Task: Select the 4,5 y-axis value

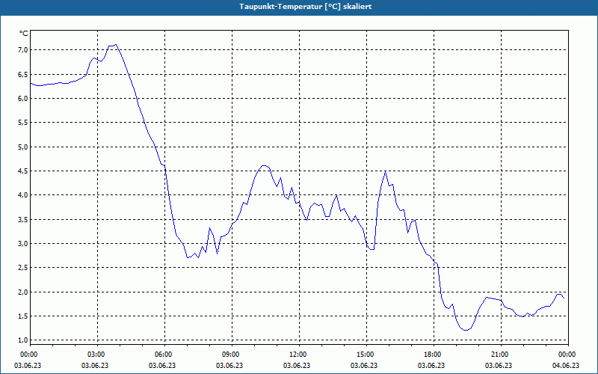Action: point(23,171)
